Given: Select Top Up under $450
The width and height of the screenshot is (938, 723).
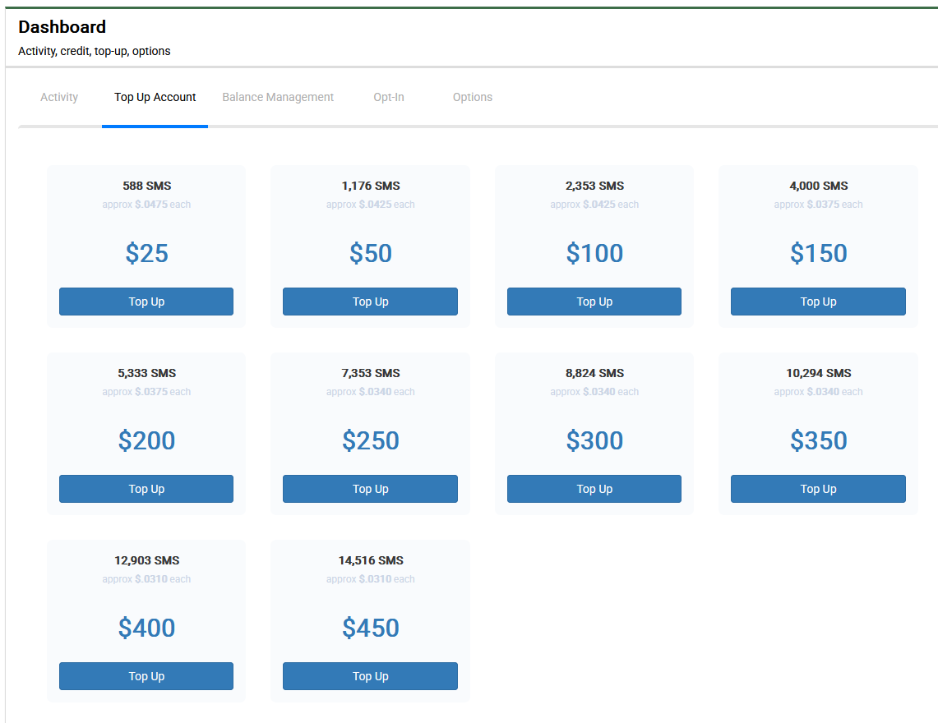Looking at the screenshot, I should click(x=370, y=676).
